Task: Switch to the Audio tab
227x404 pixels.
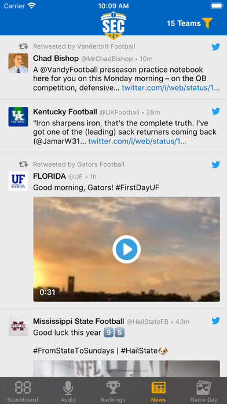Action: click(68, 391)
